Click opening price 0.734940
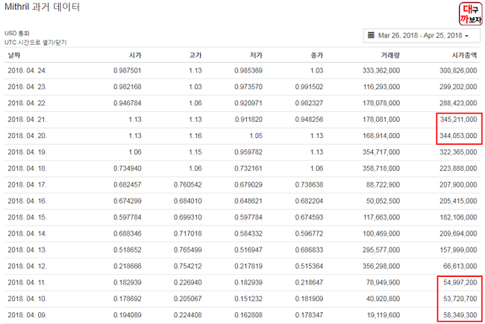The width and height of the screenshot is (485, 324). [128, 168]
